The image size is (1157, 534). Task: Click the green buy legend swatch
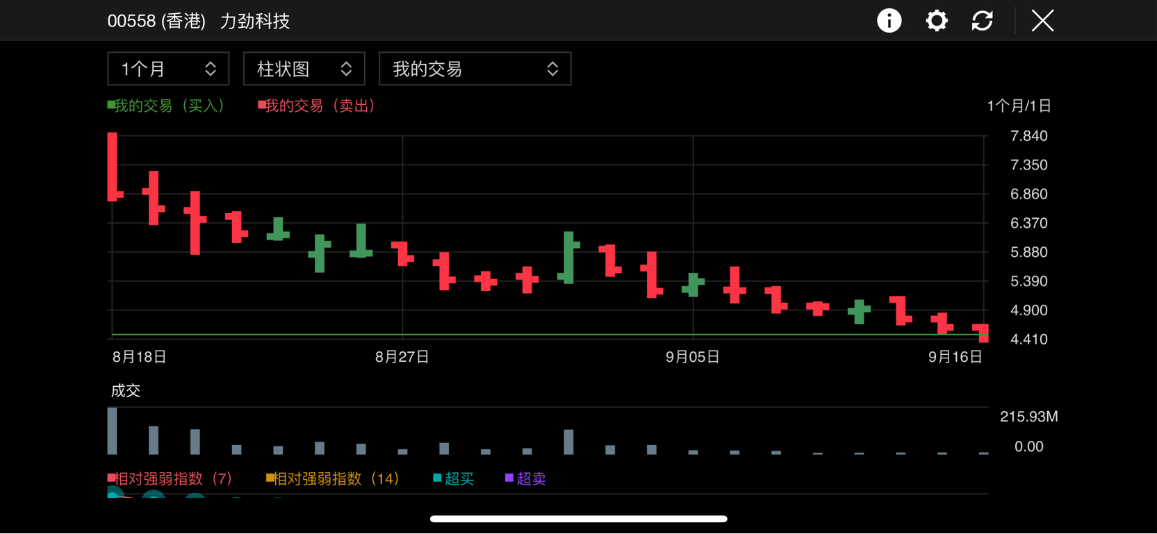click(111, 105)
